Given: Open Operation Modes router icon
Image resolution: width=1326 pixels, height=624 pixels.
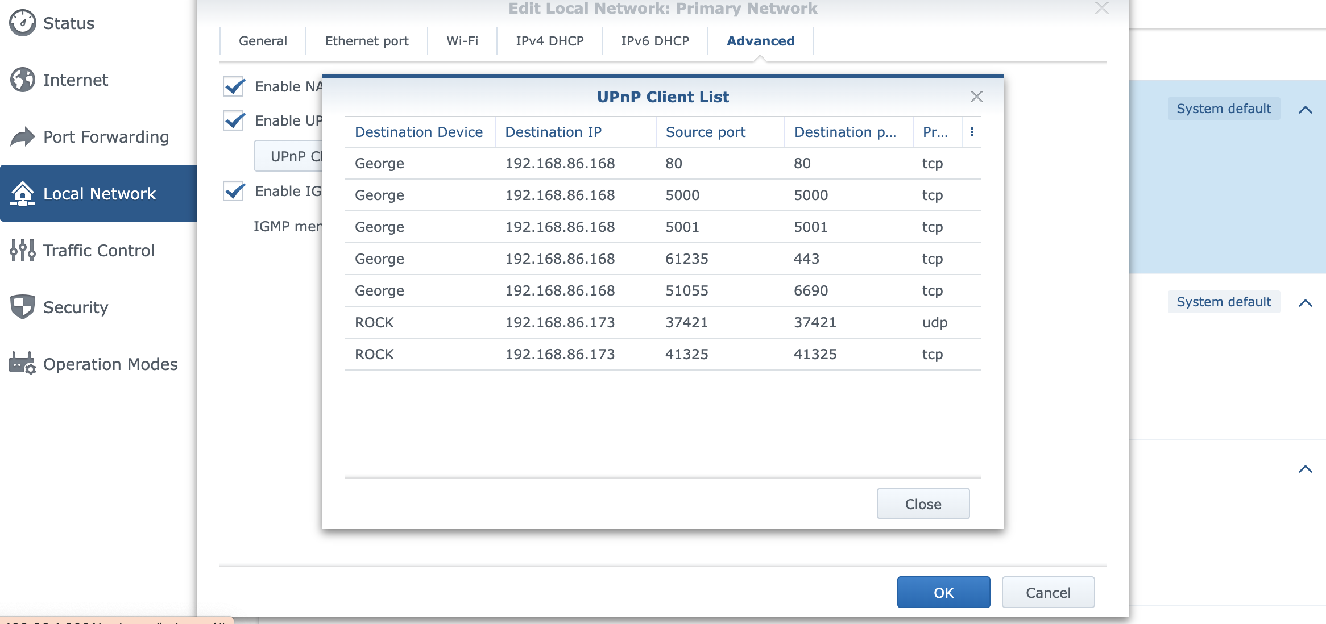Looking at the screenshot, I should tap(23, 364).
